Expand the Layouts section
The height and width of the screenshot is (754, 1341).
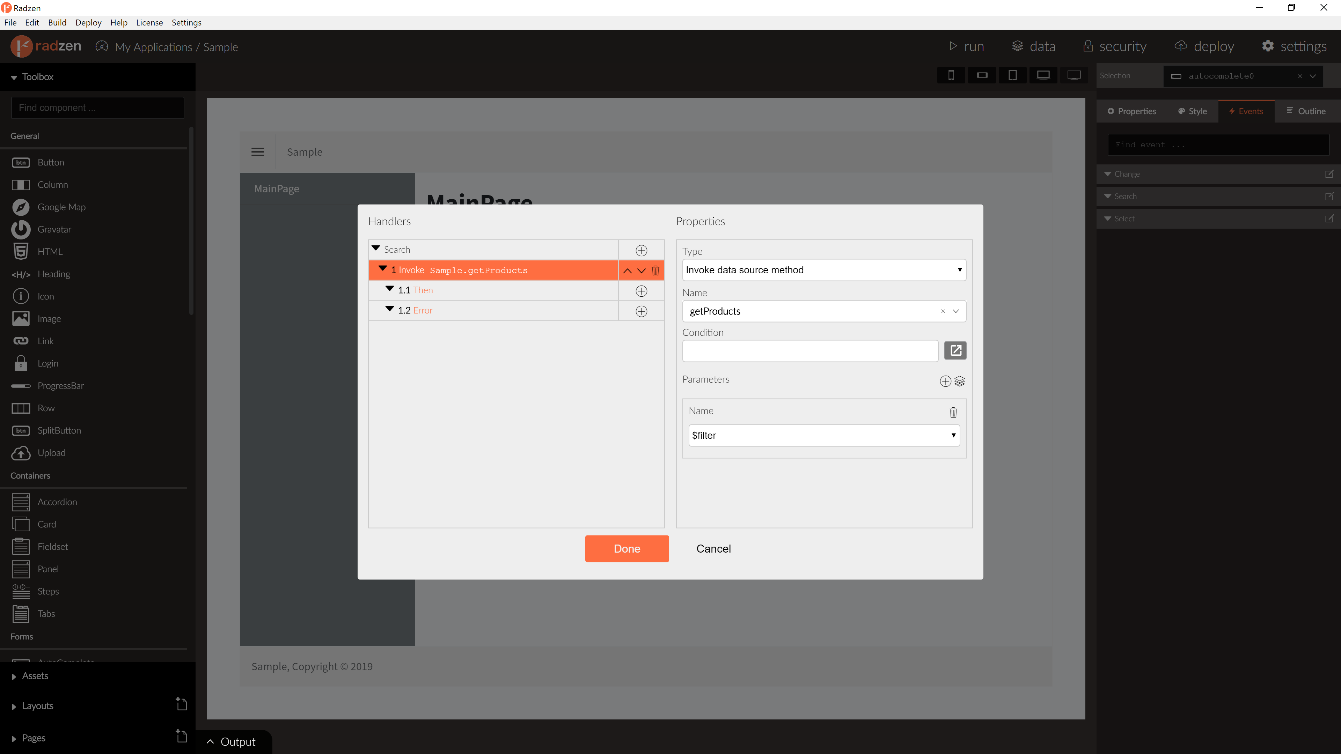point(14,707)
